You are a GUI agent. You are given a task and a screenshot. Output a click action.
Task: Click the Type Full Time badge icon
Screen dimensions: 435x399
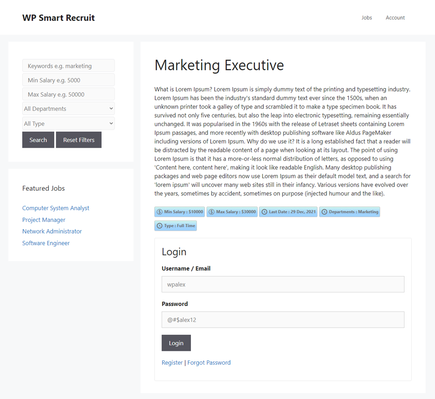coord(159,226)
